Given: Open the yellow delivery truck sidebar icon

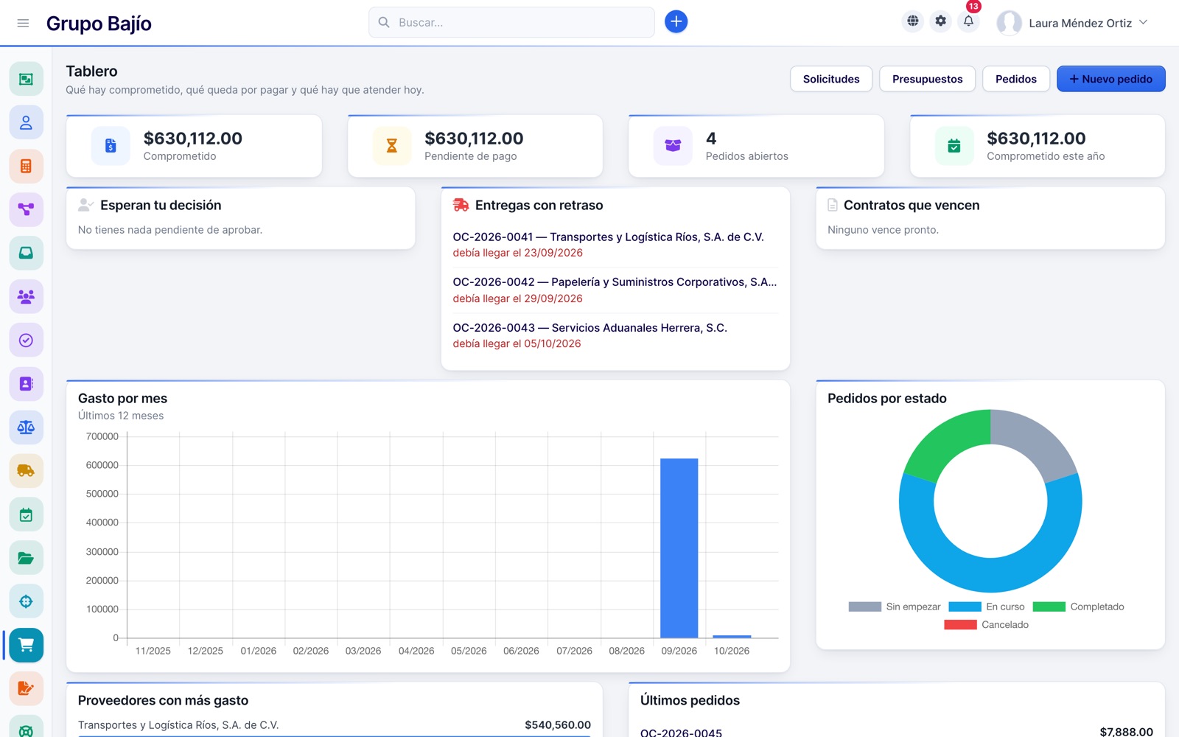Looking at the screenshot, I should [x=26, y=470].
